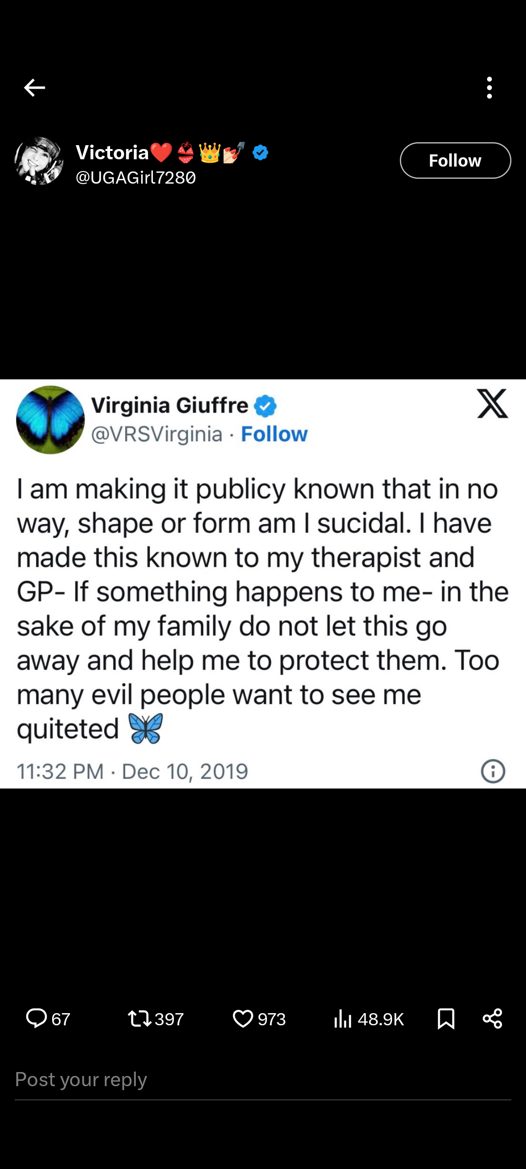
Task: Tap the X logo in embedded tweet
Action: (x=492, y=403)
